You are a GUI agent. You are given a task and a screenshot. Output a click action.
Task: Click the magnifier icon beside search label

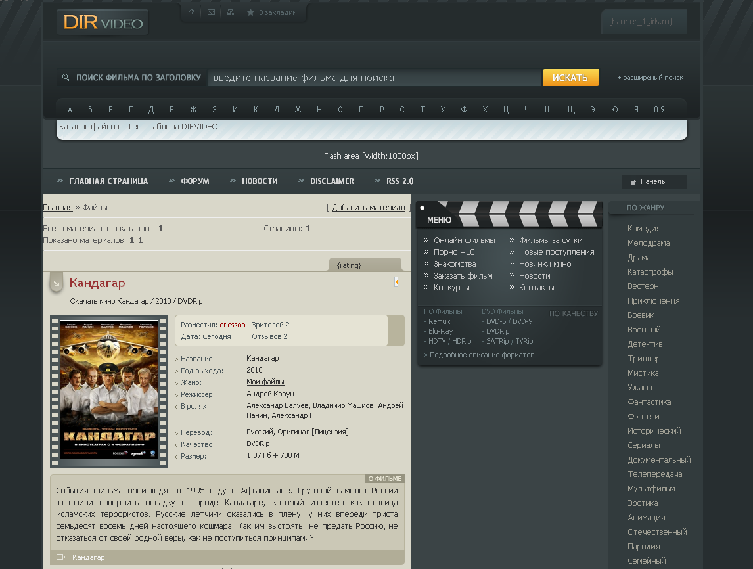click(x=66, y=78)
